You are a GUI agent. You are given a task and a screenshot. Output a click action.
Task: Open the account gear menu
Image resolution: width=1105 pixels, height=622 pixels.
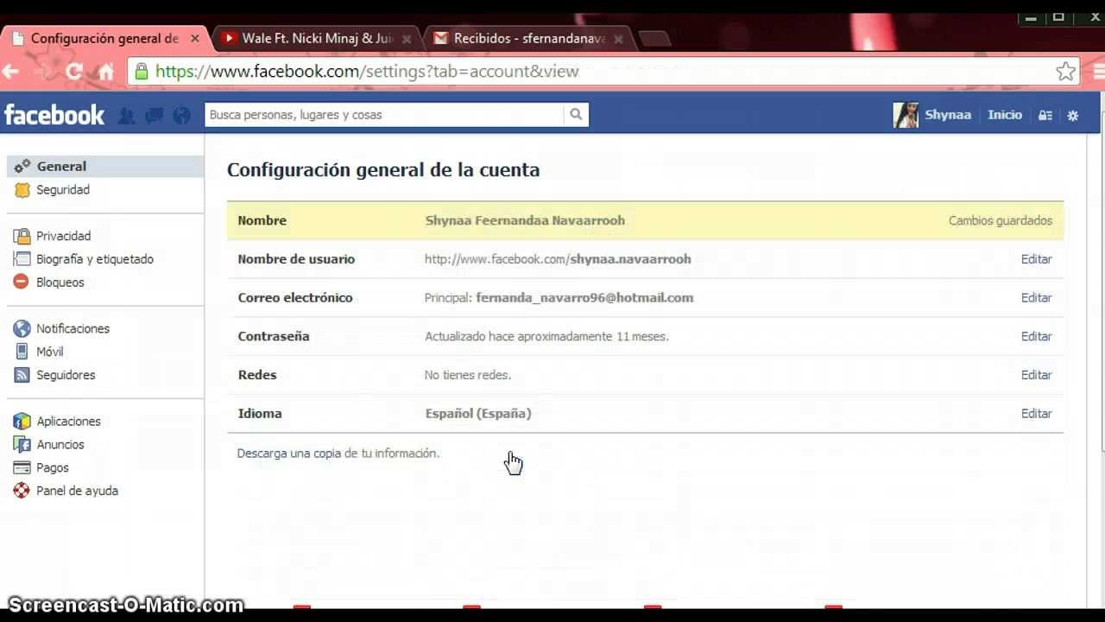click(x=1073, y=115)
